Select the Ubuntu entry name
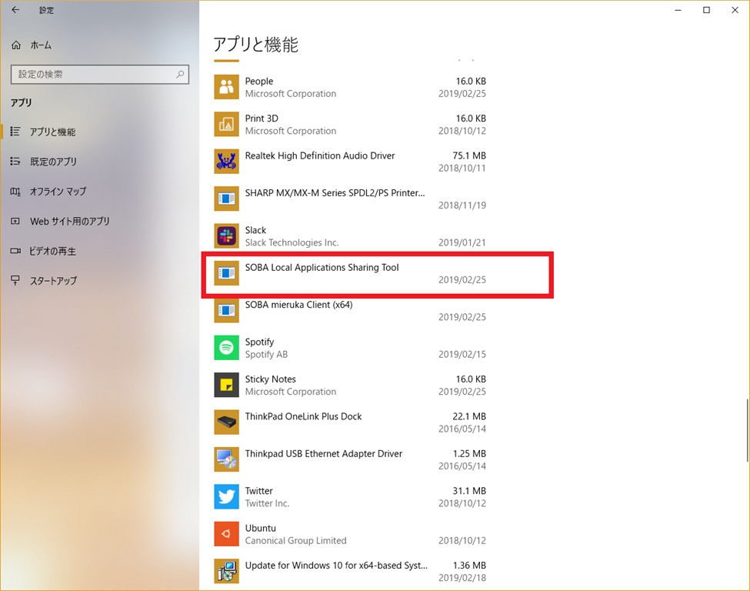 pos(260,529)
